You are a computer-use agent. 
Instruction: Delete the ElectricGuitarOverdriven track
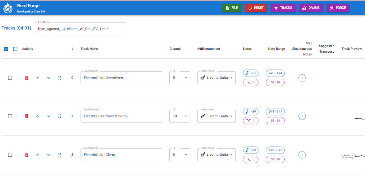pyautogui.click(x=27, y=78)
